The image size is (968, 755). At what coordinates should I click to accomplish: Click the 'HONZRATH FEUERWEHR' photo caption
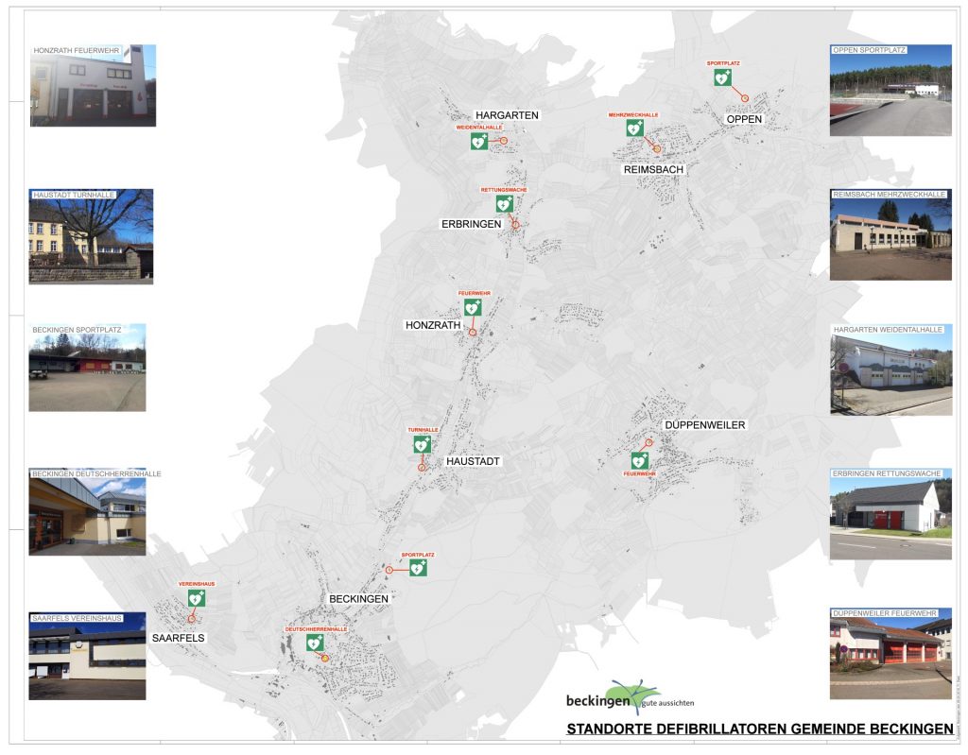coord(77,51)
